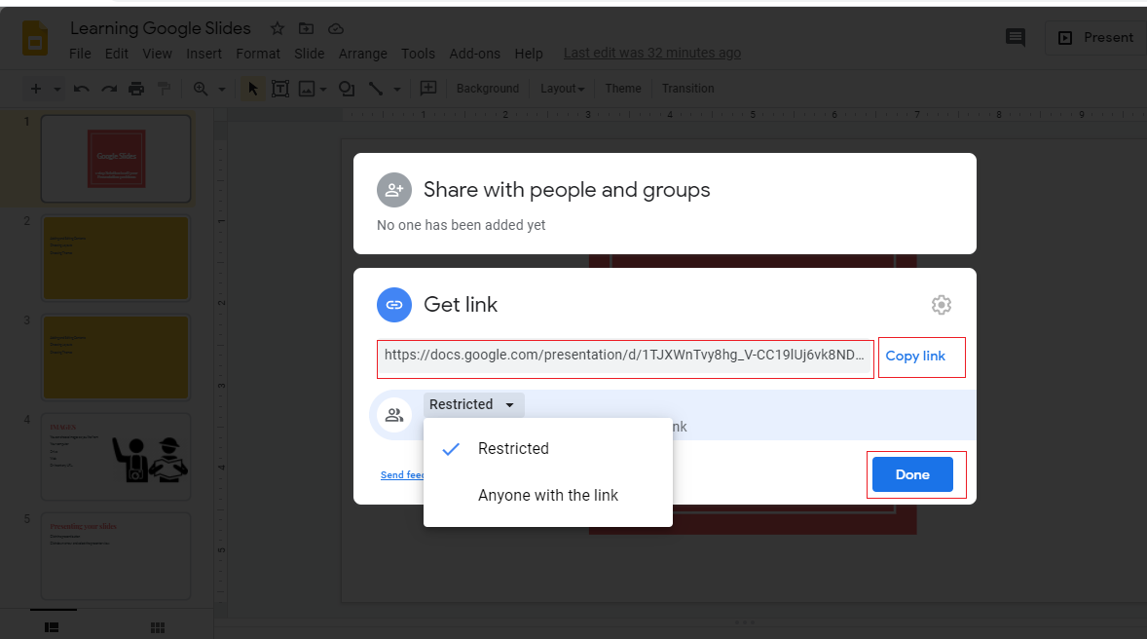Screen dimensions: 1147x639
Task: Click the move to folder icon
Action: pyautogui.click(x=306, y=28)
